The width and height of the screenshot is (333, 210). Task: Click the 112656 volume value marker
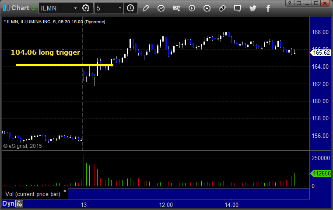(x=320, y=174)
